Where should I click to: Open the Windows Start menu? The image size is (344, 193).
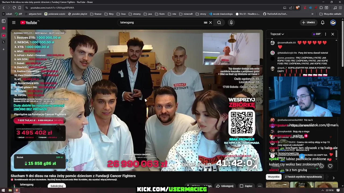coord(3,190)
